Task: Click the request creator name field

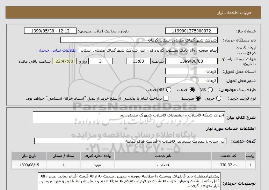Action: [148, 50]
